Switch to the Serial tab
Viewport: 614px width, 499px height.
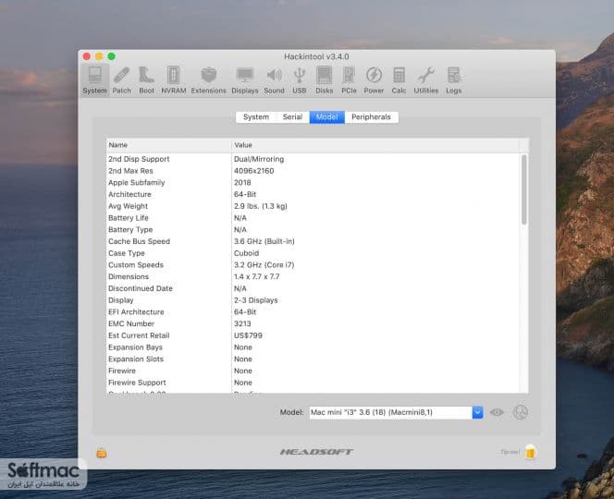tap(292, 117)
